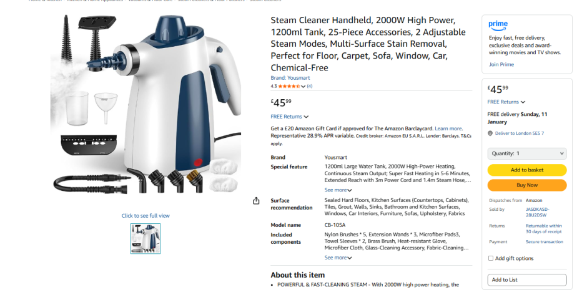Click the share icon beside product image
Image resolution: width=582 pixels, height=290 pixels.
pyautogui.click(x=256, y=201)
